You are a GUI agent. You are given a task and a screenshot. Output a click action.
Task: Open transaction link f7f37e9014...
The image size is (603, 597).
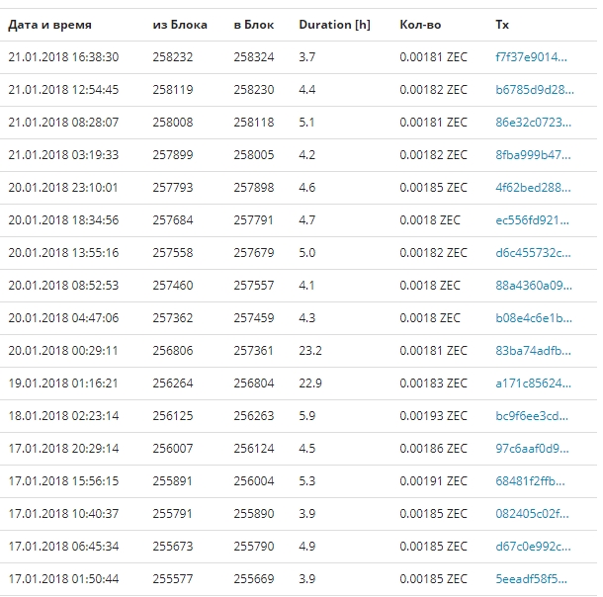[x=531, y=57]
